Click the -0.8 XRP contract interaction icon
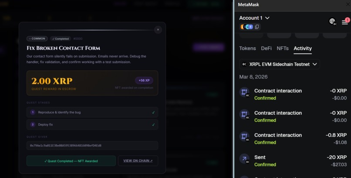The width and height of the screenshot is (351, 178). [x=244, y=137]
